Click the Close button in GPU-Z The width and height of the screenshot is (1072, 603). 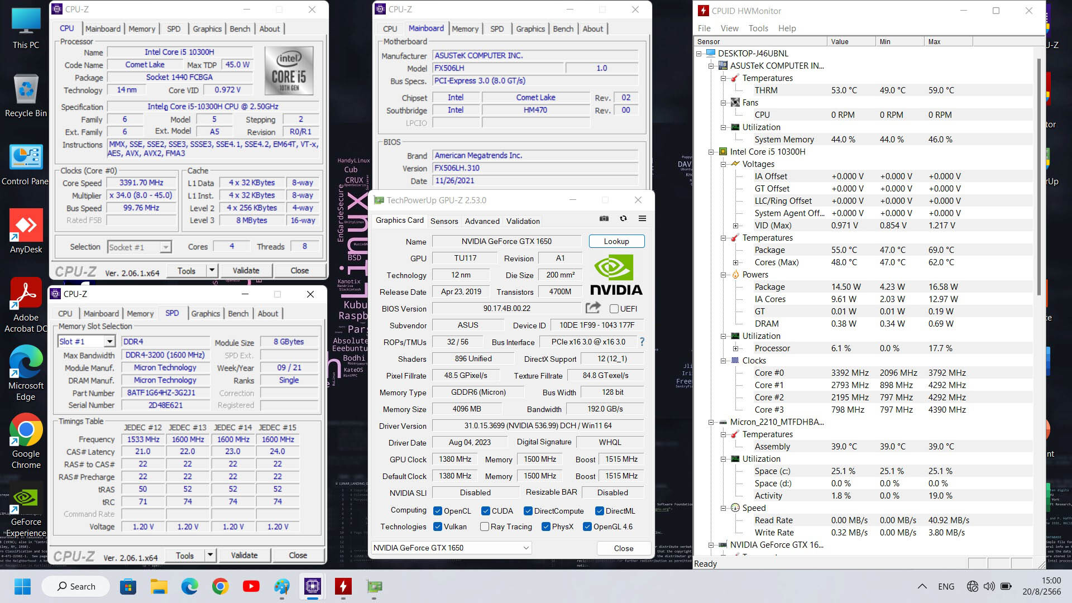(623, 548)
